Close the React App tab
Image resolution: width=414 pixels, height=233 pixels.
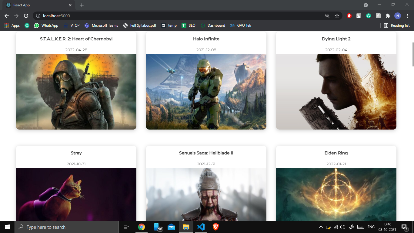(70, 5)
